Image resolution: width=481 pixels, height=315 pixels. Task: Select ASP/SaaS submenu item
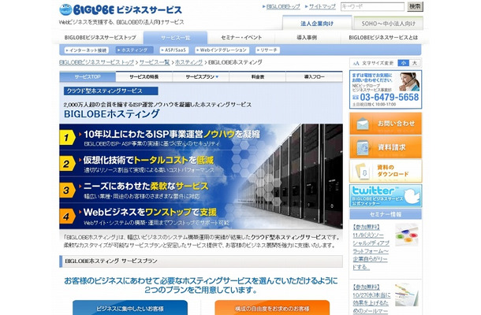(x=173, y=50)
